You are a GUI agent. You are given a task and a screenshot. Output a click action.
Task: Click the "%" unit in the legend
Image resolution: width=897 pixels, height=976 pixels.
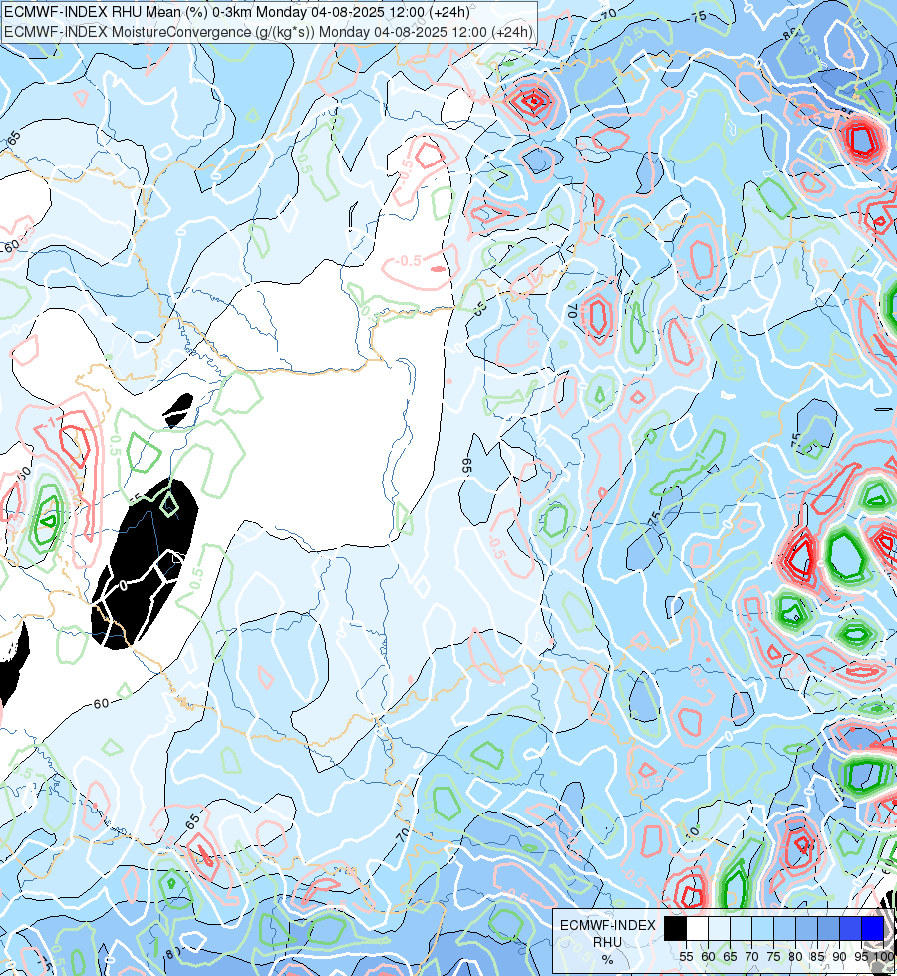click(x=608, y=960)
